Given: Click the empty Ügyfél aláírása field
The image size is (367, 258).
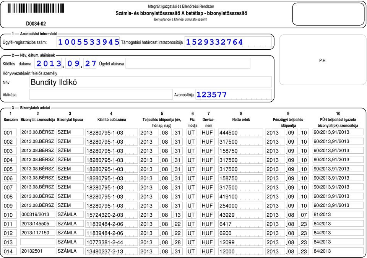Looking at the screenshot, I should pyautogui.click(x=188, y=63).
